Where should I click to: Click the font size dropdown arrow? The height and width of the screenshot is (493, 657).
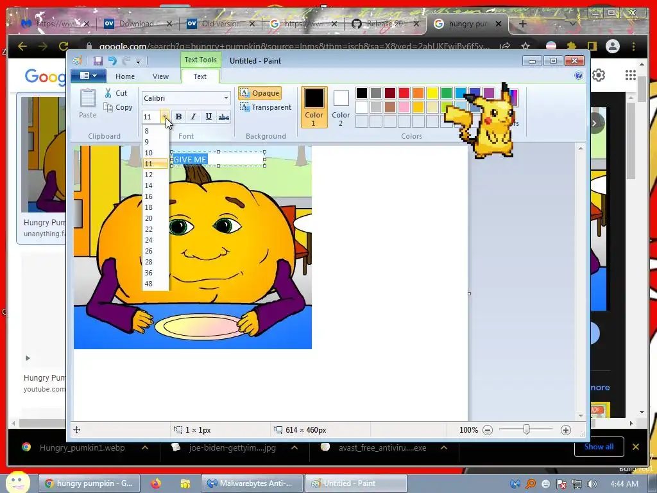[165, 117]
